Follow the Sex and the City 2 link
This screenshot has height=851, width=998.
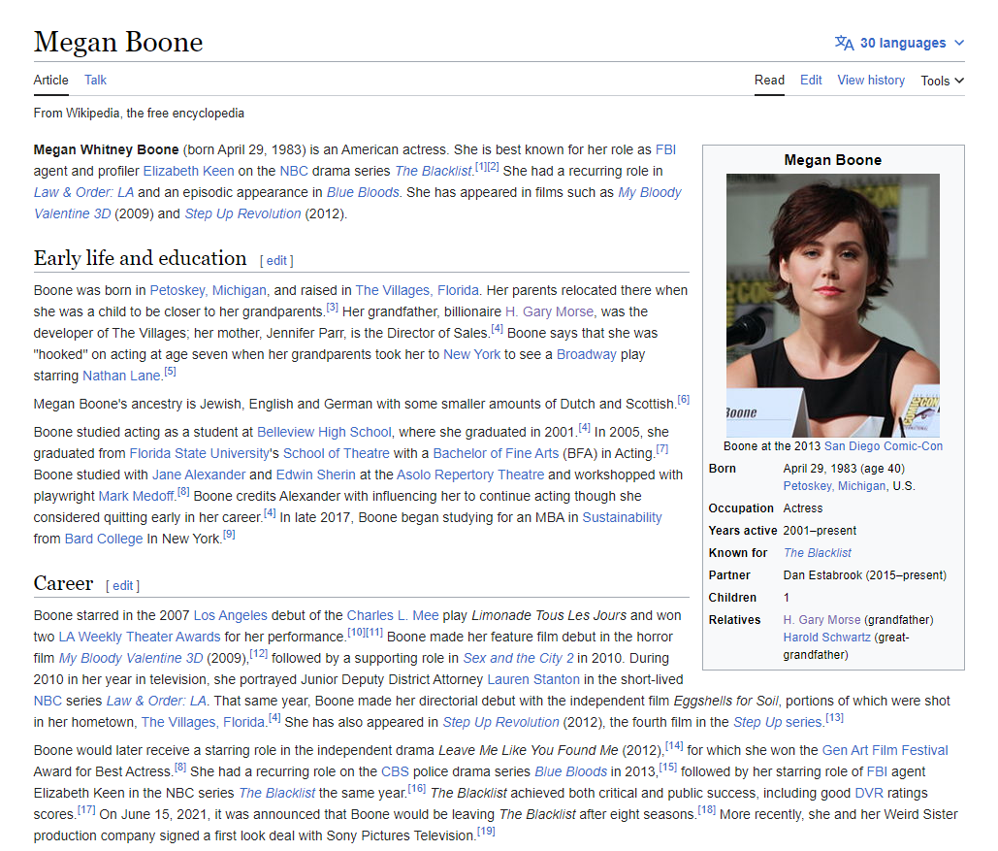coord(518,658)
